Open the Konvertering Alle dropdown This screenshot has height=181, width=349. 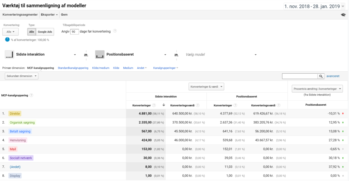tap(11, 32)
